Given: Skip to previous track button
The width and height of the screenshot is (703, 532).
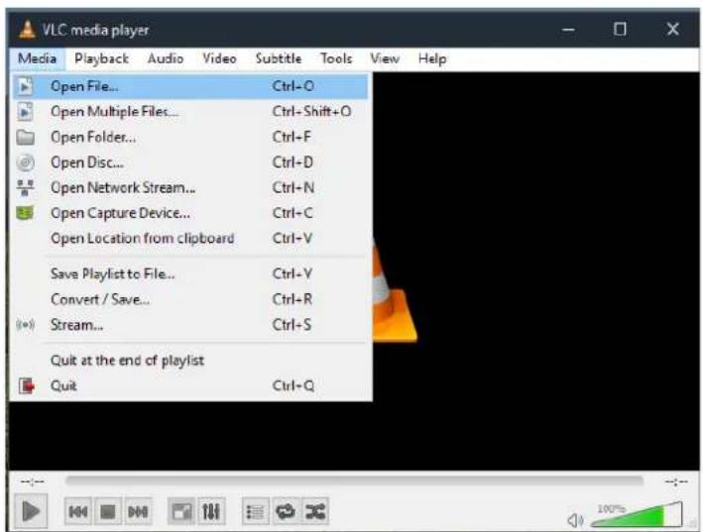Looking at the screenshot, I should (x=78, y=511).
